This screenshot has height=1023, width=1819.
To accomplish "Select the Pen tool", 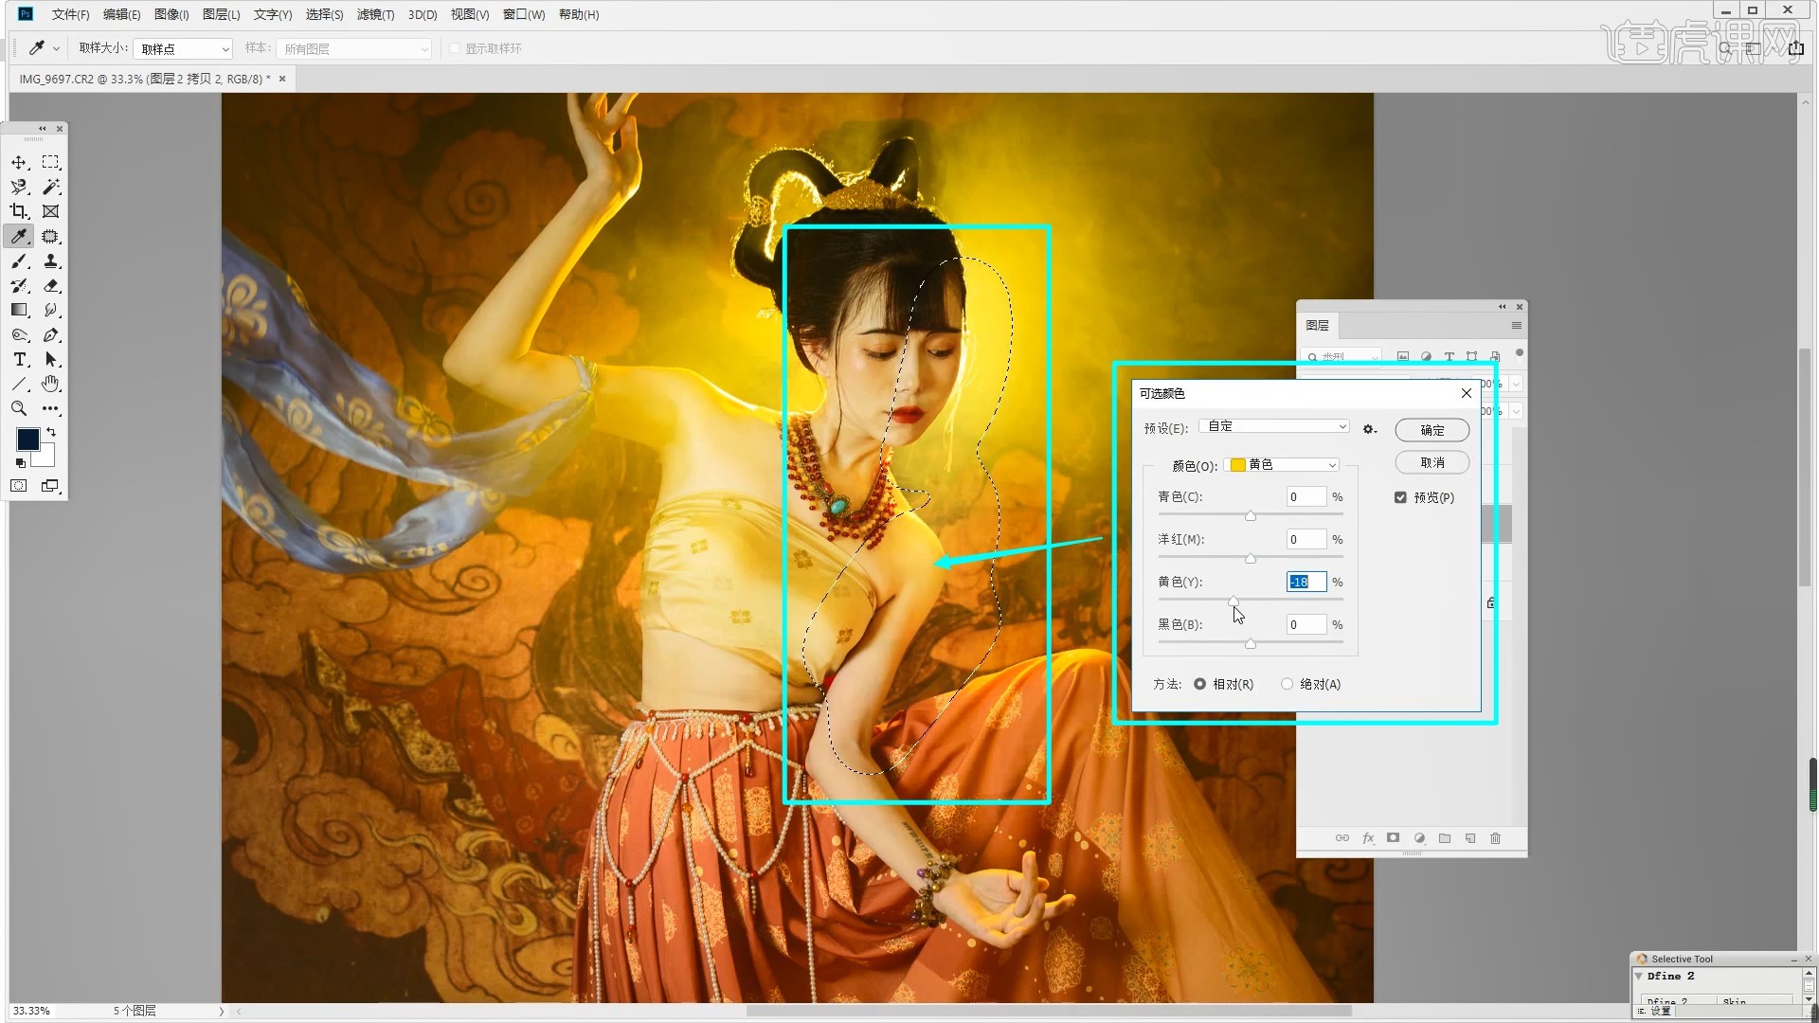I will pos(51,335).
